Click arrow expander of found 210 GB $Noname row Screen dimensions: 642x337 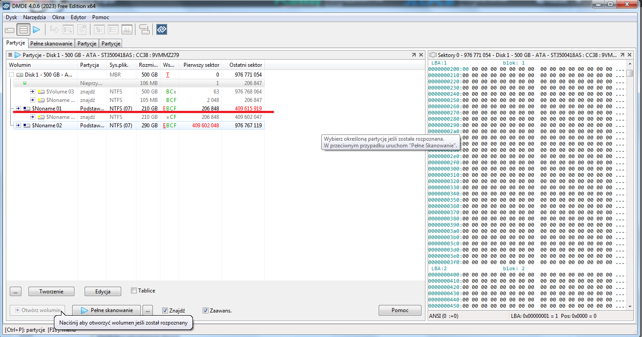(33, 117)
